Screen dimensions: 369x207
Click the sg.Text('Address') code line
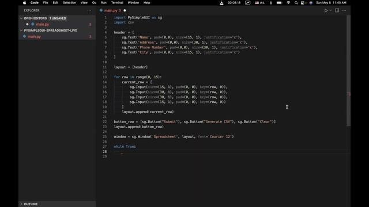tap(184, 43)
